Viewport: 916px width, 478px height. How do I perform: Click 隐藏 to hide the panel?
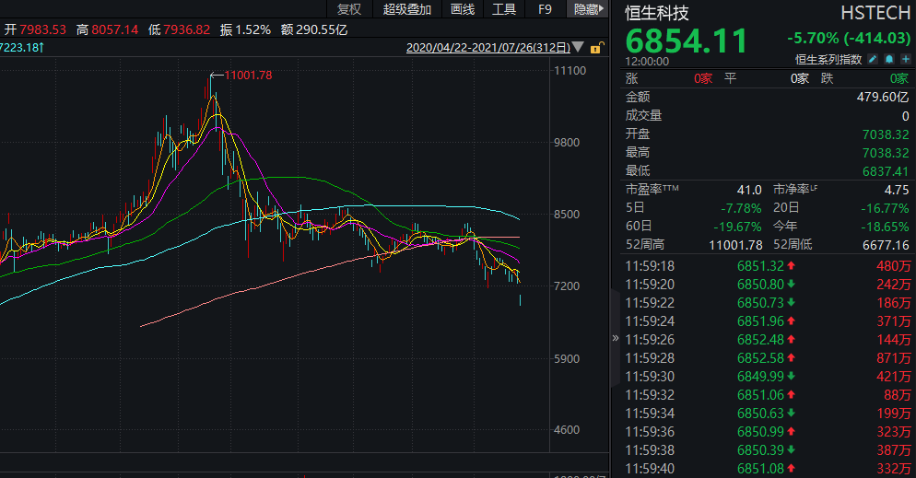click(584, 9)
